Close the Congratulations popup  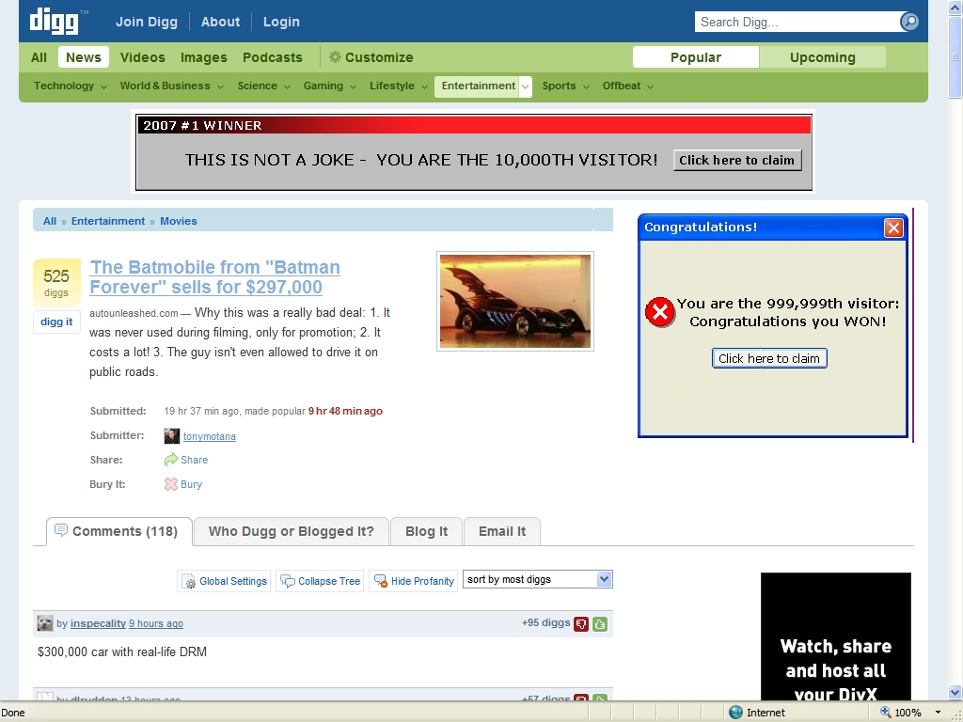click(x=893, y=228)
